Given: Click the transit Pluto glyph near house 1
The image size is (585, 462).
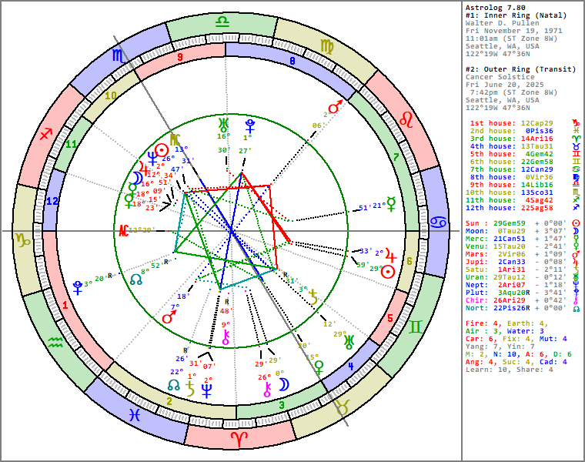Looking at the screenshot, I should (78, 287).
